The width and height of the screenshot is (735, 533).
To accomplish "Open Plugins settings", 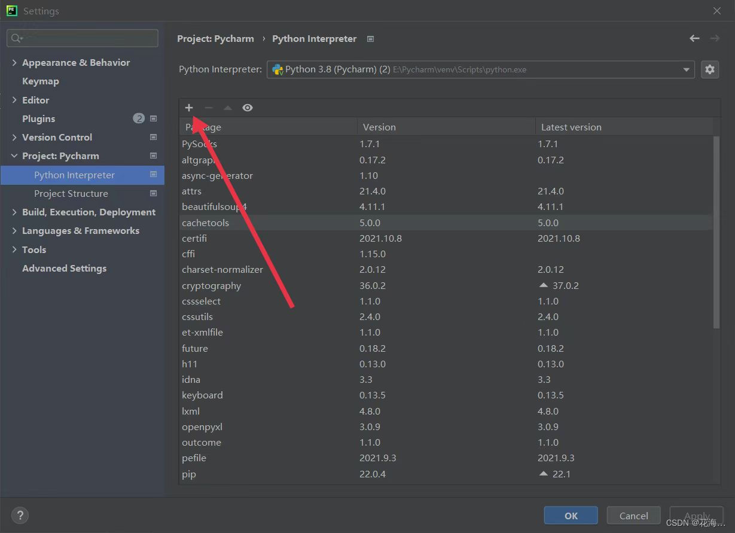I will pos(39,118).
